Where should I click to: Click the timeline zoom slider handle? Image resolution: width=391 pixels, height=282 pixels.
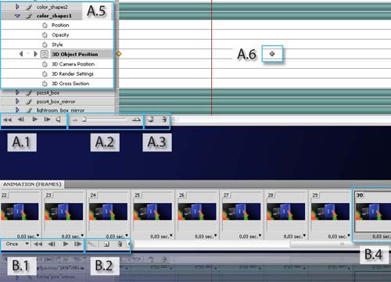pyautogui.click(x=84, y=120)
